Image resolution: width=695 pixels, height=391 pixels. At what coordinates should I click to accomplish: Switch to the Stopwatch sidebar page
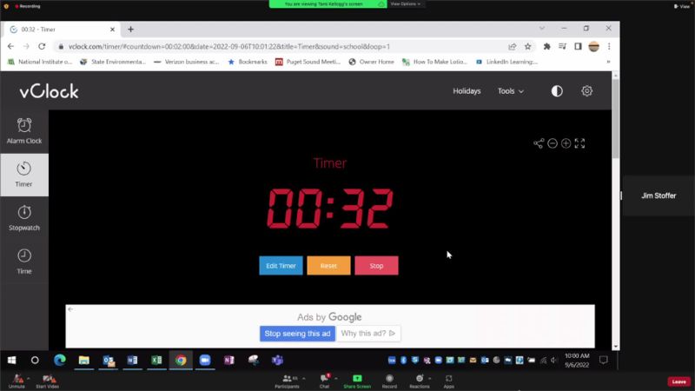coord(24,217)
